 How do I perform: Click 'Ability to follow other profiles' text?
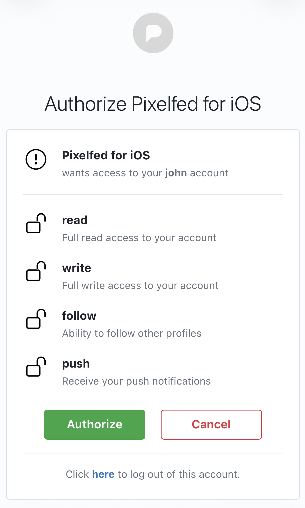click(132, 334)
